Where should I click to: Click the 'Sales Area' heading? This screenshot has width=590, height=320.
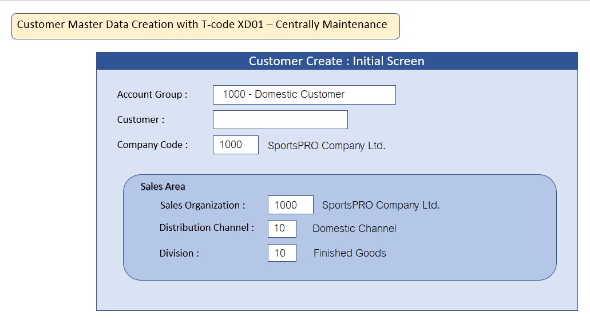[163, 186]
